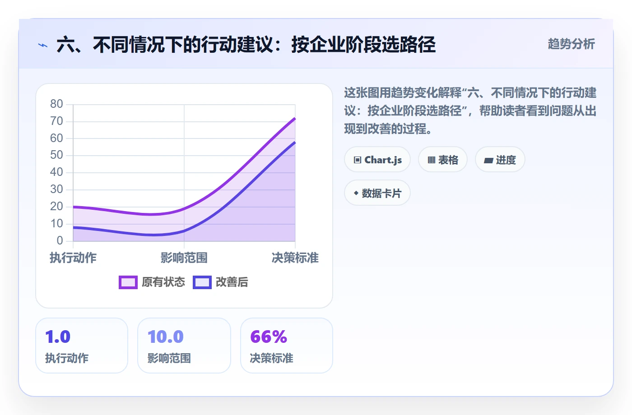This screenshot has height=415, width=632.
Task: Click the 66% value text
Action: tap(269, 337)
